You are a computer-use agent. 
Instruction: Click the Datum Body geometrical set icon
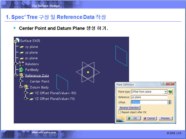26,87
